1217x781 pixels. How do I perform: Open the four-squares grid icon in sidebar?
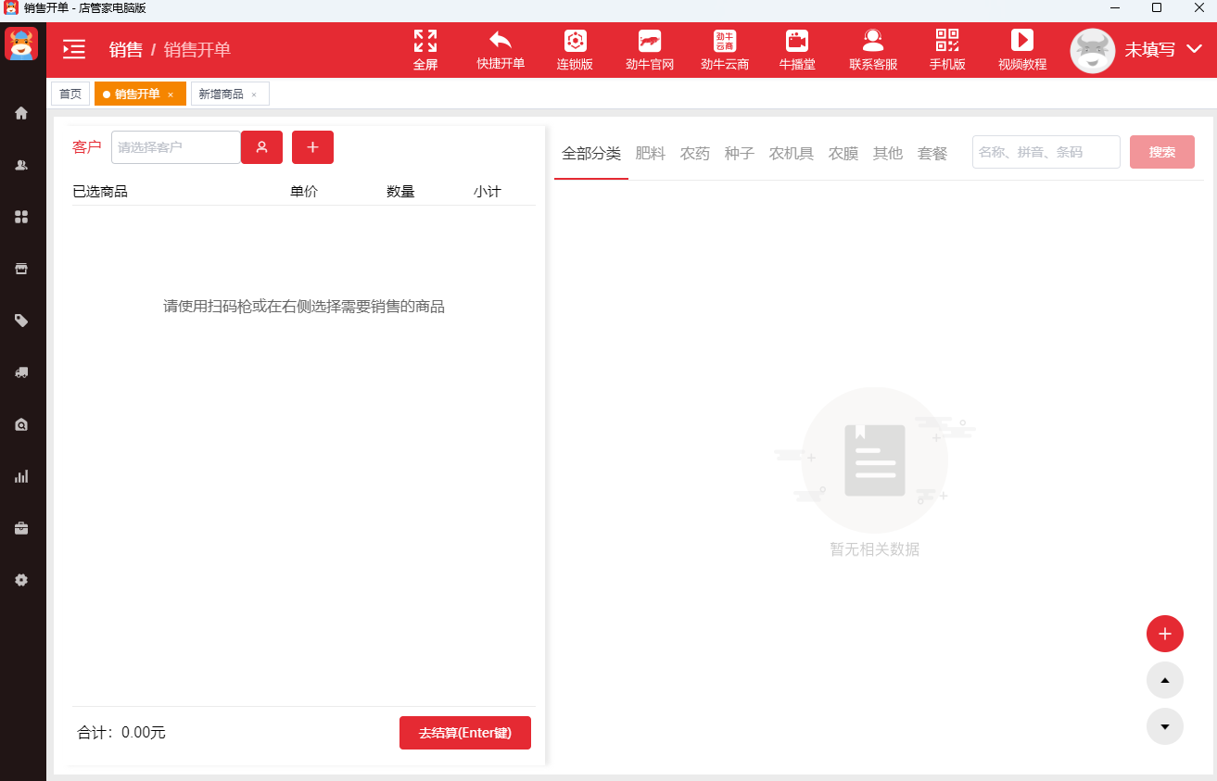[x=21, y=217]
